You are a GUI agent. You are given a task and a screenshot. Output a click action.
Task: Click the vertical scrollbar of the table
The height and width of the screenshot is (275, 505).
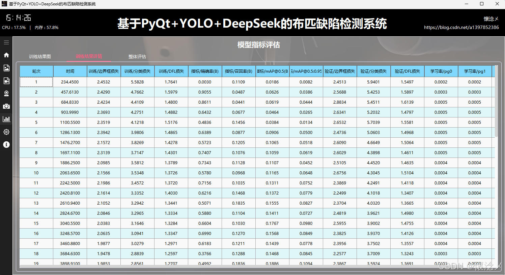(x=496, y=101)
